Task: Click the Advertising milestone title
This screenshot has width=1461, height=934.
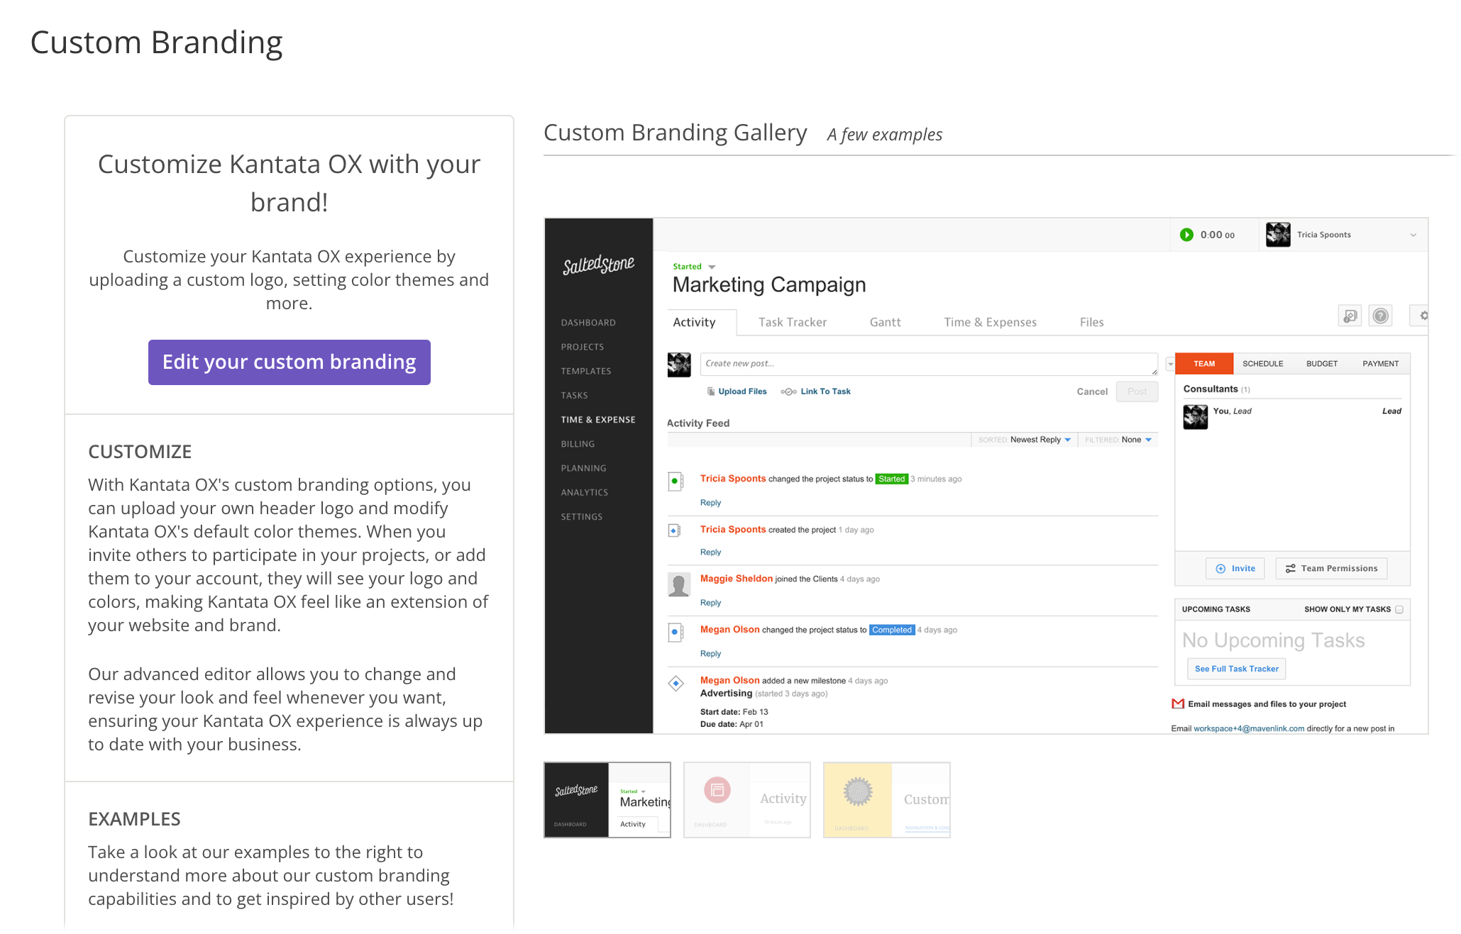Action: coord(726,694)
